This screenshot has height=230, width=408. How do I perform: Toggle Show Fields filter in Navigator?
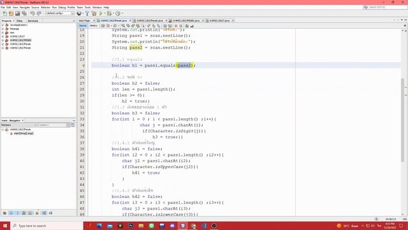(x=11, y=213)
